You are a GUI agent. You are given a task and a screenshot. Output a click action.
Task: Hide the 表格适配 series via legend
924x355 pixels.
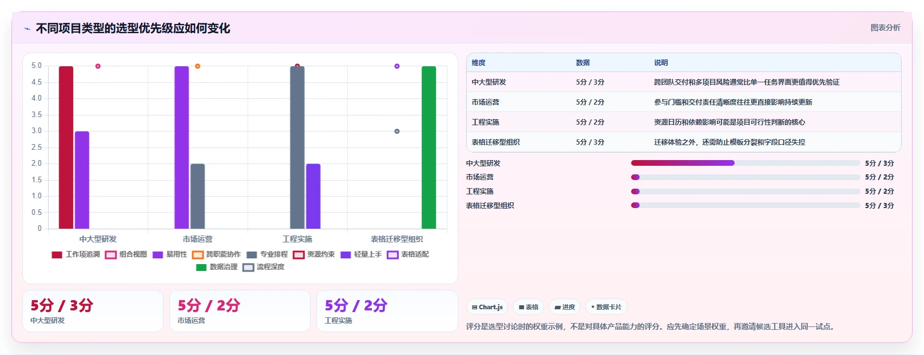[407, 254]
